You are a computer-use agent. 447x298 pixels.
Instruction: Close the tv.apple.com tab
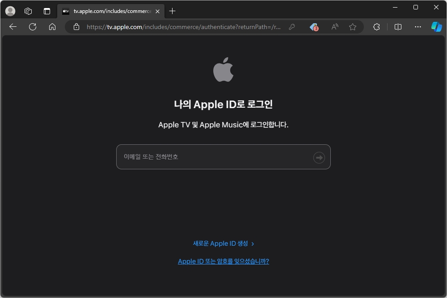click(157, 12)
